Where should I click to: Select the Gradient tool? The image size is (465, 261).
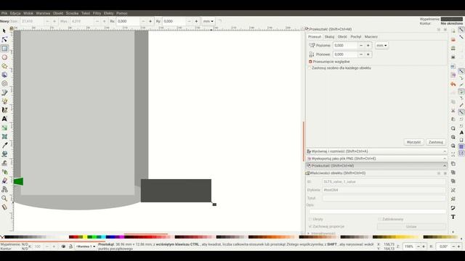click(x=4, y=128)
